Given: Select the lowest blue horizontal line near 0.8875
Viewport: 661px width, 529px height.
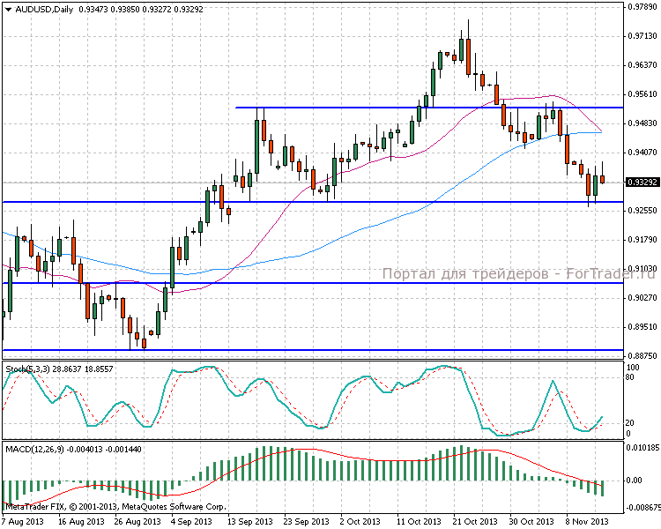Looking at the screenshot, I should point(264,350).
